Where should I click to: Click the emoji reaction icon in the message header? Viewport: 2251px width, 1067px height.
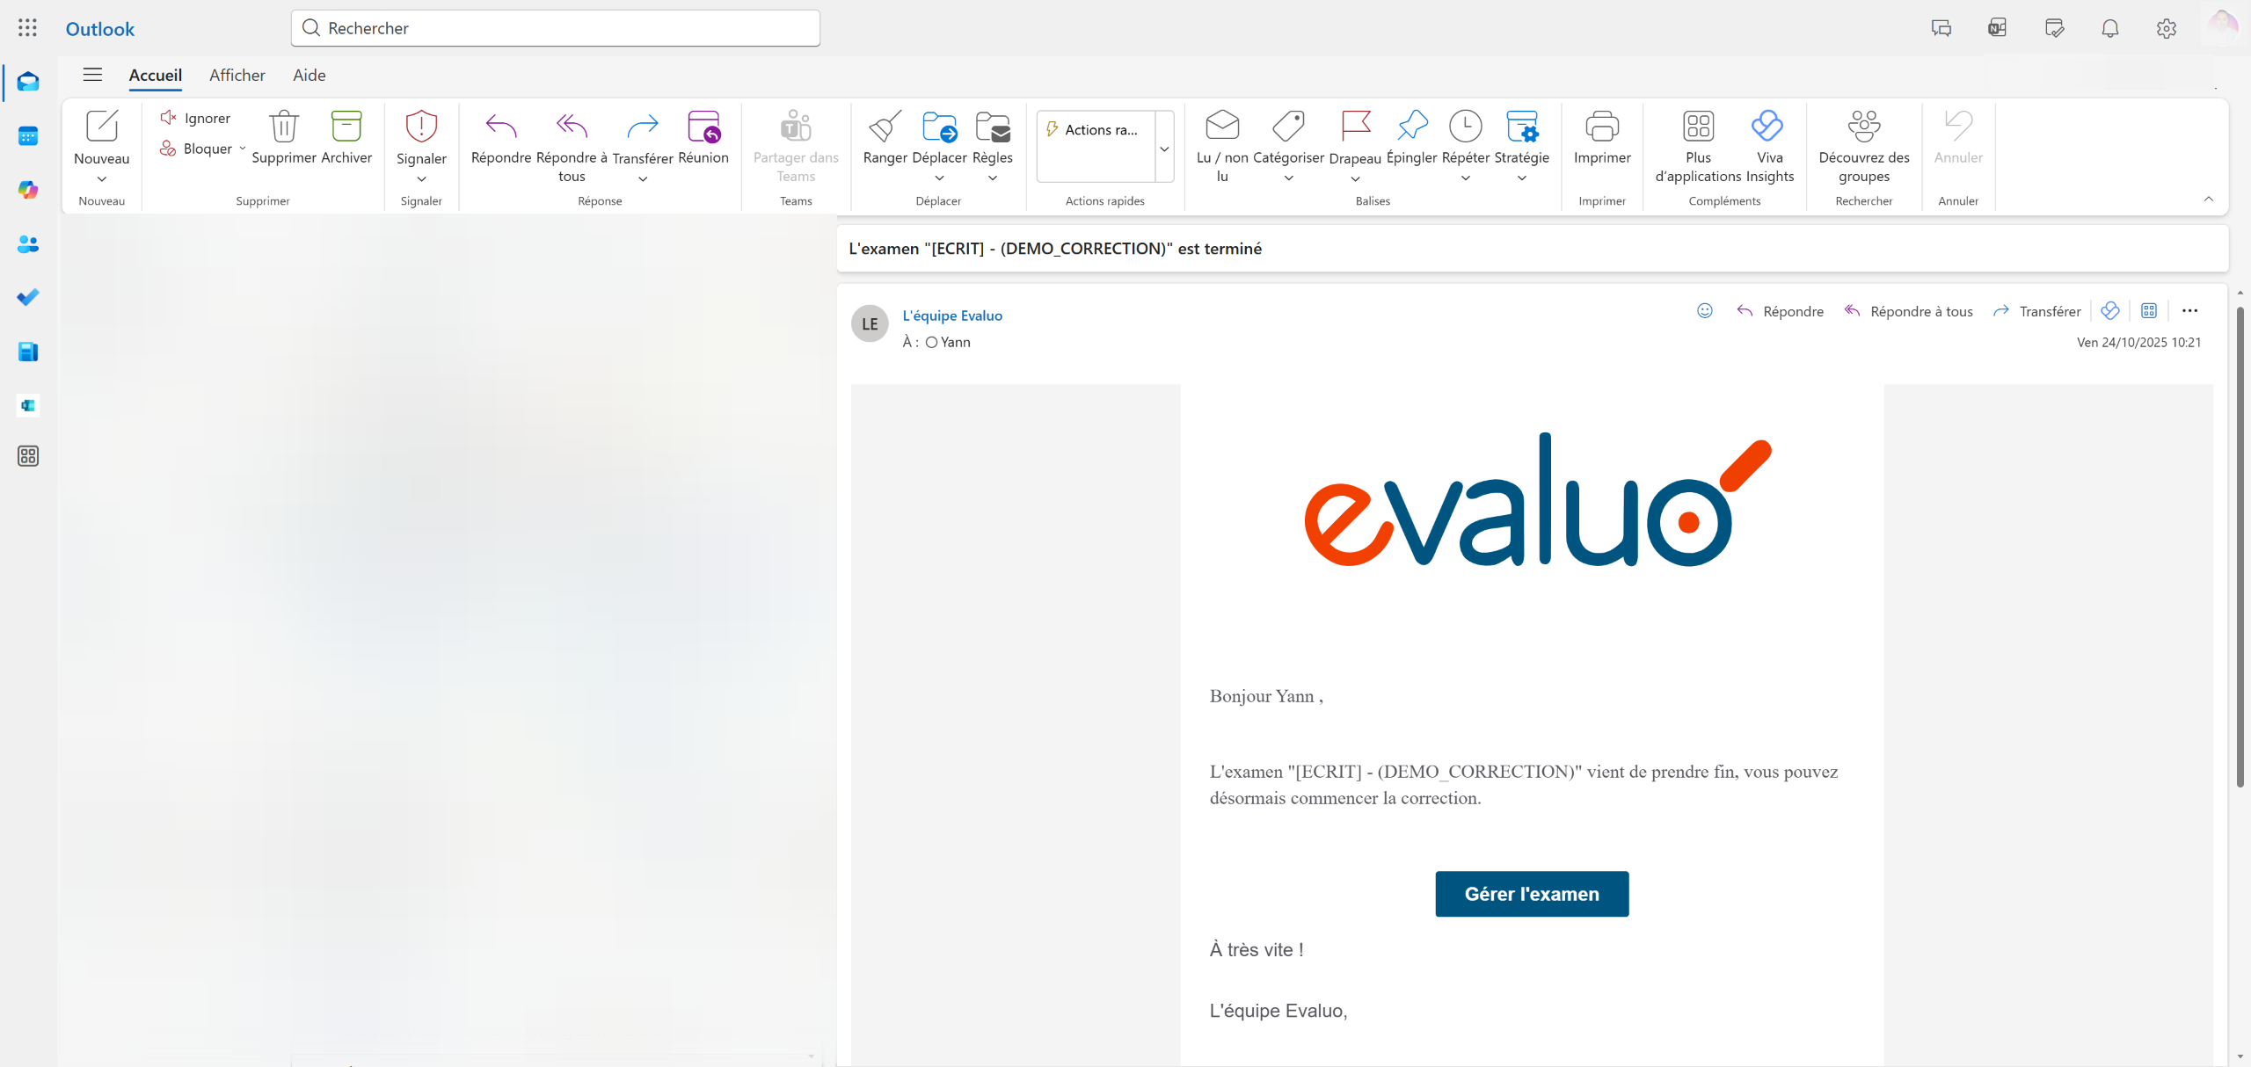point(1704,310)
